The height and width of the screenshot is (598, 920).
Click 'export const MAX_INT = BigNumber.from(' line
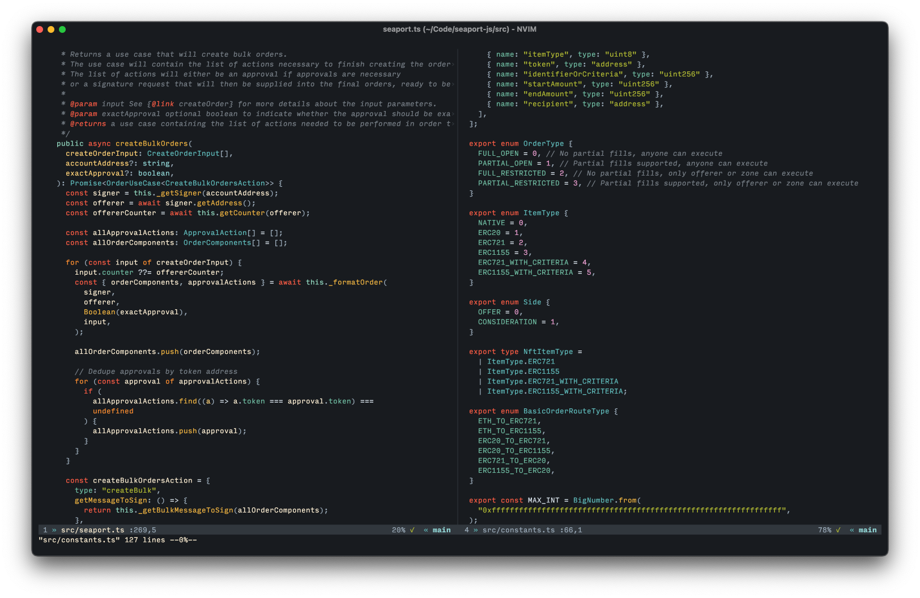[x=555, y=501]
